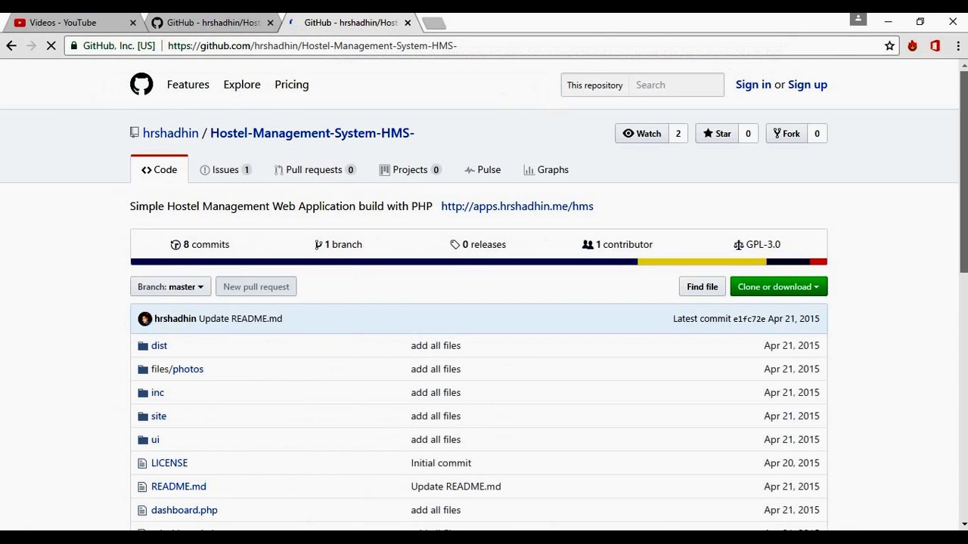Viewport: 968px width, 544px height.
Task: Click the LICENSE file icon
Action: [x=142, y=463]
